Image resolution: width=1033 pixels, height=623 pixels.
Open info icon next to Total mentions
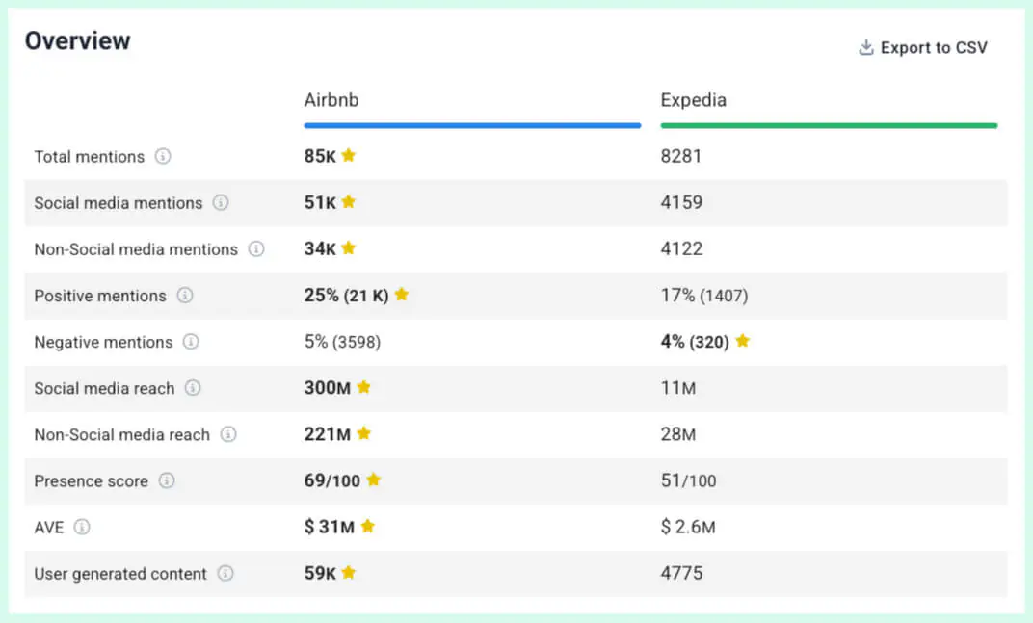click(163, 156)
